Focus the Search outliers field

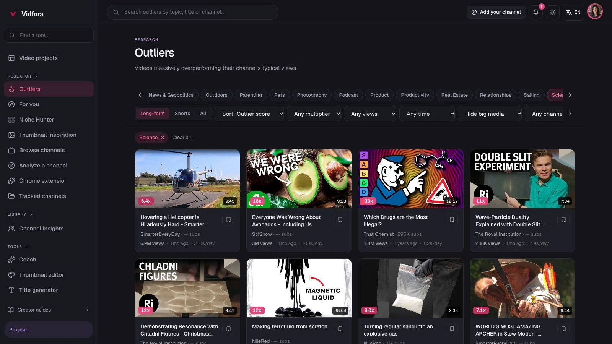(193, 12)
